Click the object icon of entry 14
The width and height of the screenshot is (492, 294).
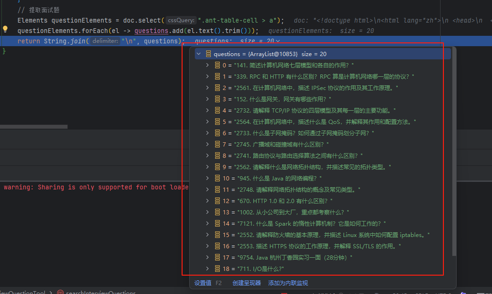(217, 223)
